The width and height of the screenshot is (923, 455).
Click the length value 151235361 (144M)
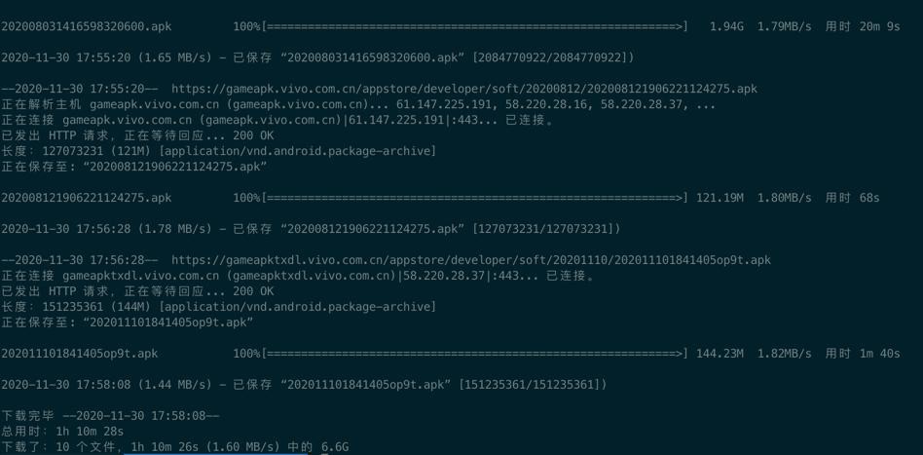(x=97, y=307)
